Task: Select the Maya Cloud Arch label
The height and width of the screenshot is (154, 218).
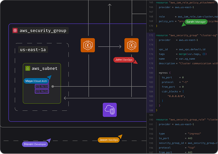Action: (x=36, y=81)
